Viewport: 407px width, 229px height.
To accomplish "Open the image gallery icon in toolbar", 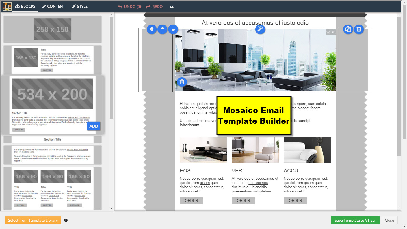I will [x=172, y=7].
